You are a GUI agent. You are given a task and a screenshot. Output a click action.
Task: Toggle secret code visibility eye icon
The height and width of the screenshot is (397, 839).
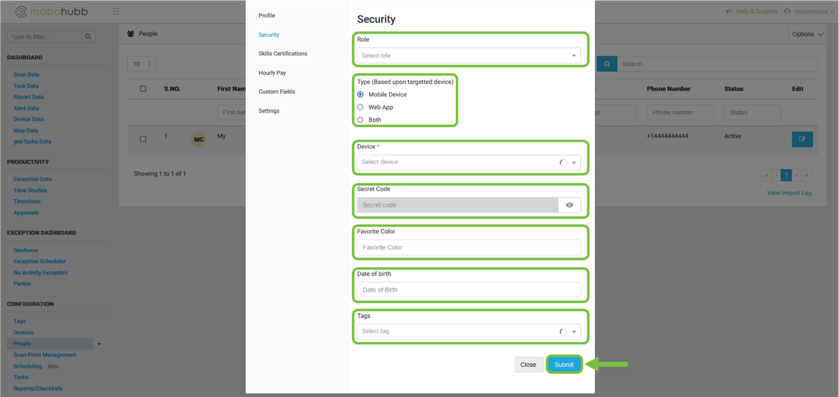[569, 205]
